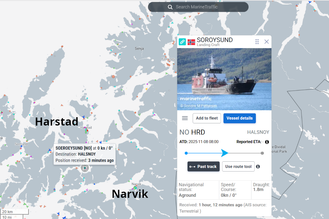Click the grey destination dot on the voyage line
This screenshot has height=219, width=329.
(x=262, y=153)
